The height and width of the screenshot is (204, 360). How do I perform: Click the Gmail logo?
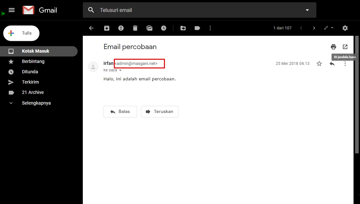[40, 10]
